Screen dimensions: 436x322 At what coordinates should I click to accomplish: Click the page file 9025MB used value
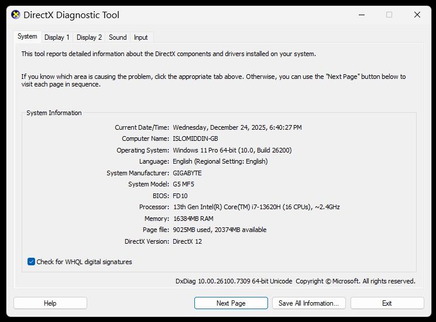pyautogui.click(x=219, y=230)
